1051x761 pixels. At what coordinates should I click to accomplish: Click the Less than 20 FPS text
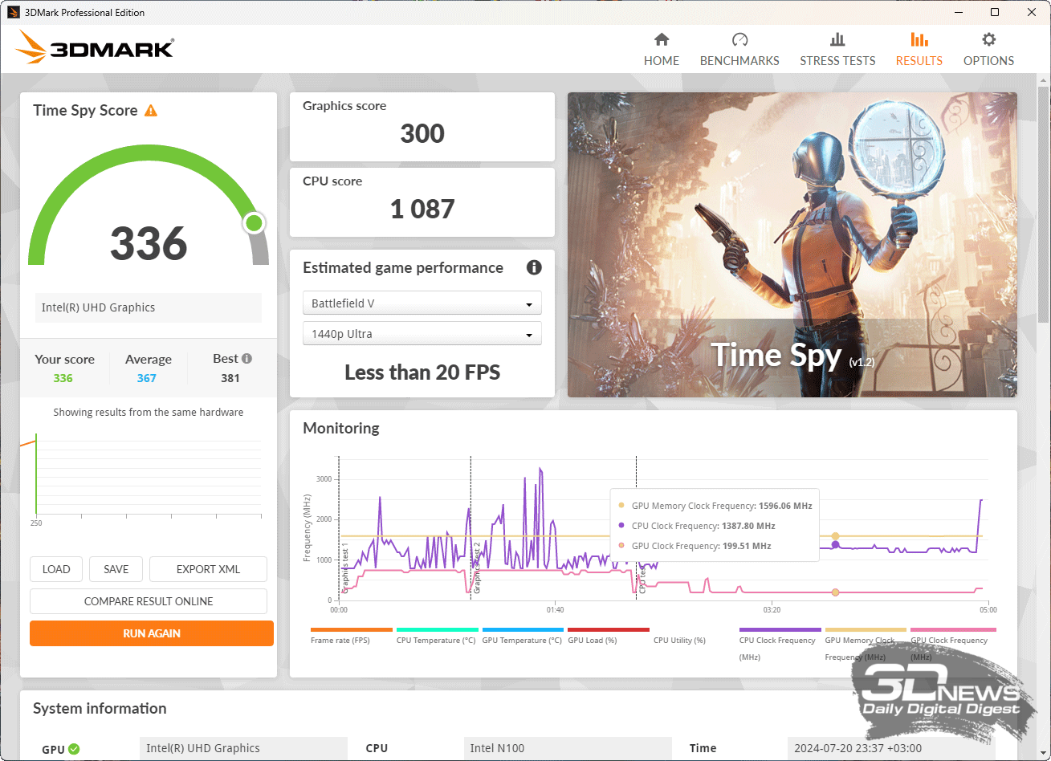(x=422, y=372)
